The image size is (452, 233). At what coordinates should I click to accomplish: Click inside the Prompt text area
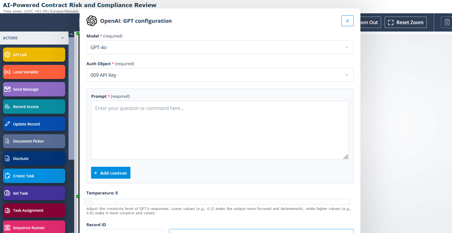(x=220, y=130)
